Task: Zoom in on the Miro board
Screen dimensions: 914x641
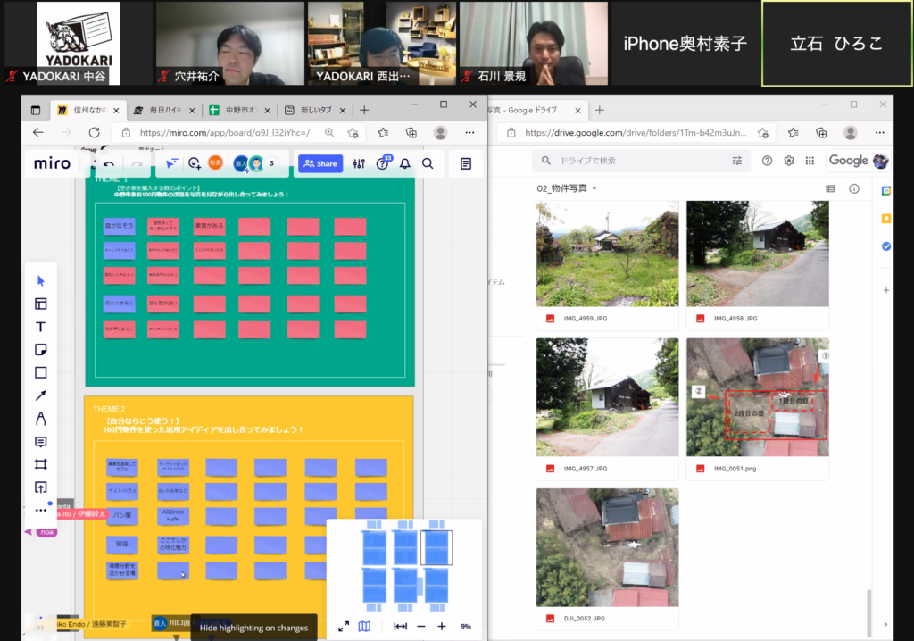Action: (442, 627)
